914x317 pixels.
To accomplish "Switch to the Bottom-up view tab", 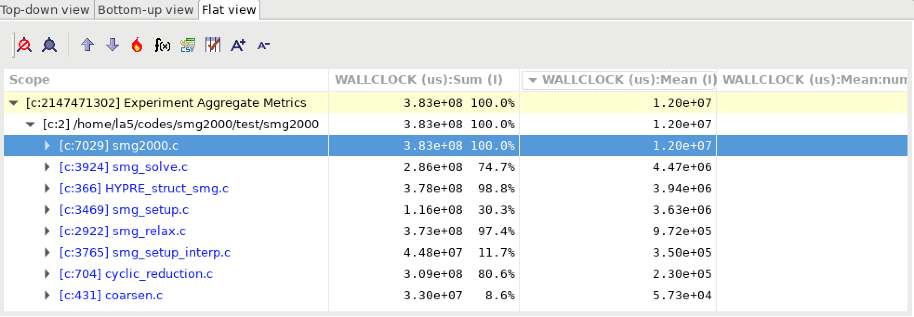I will 146,9.
